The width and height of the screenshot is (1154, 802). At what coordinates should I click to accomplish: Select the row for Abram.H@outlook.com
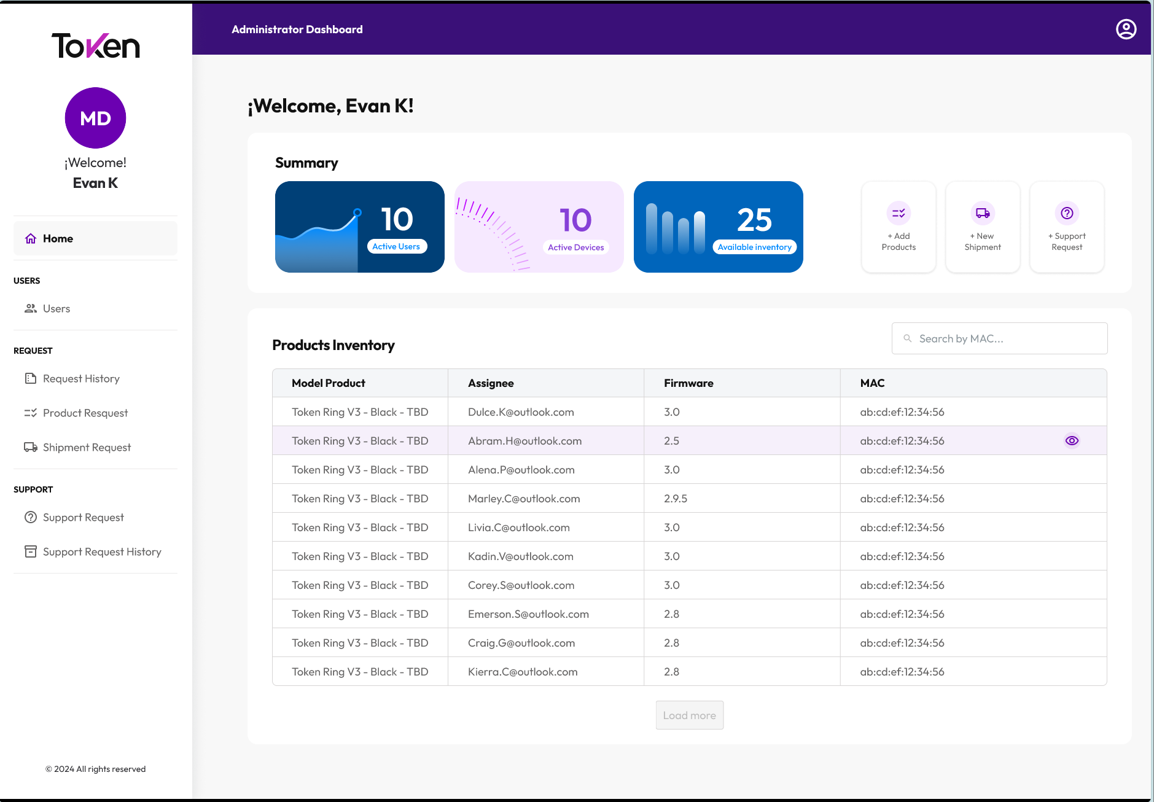click(545, 440)
